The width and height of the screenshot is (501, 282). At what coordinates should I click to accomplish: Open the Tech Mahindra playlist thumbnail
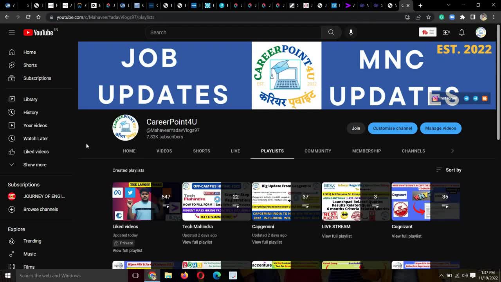tap(216, 201)
